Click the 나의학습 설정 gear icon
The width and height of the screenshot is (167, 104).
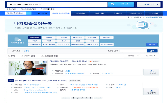19,40
